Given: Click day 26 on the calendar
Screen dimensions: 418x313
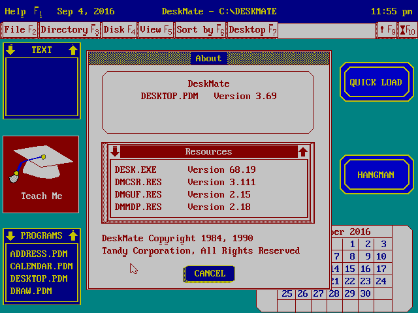Looking at the screenshot, I should (302, 293).
